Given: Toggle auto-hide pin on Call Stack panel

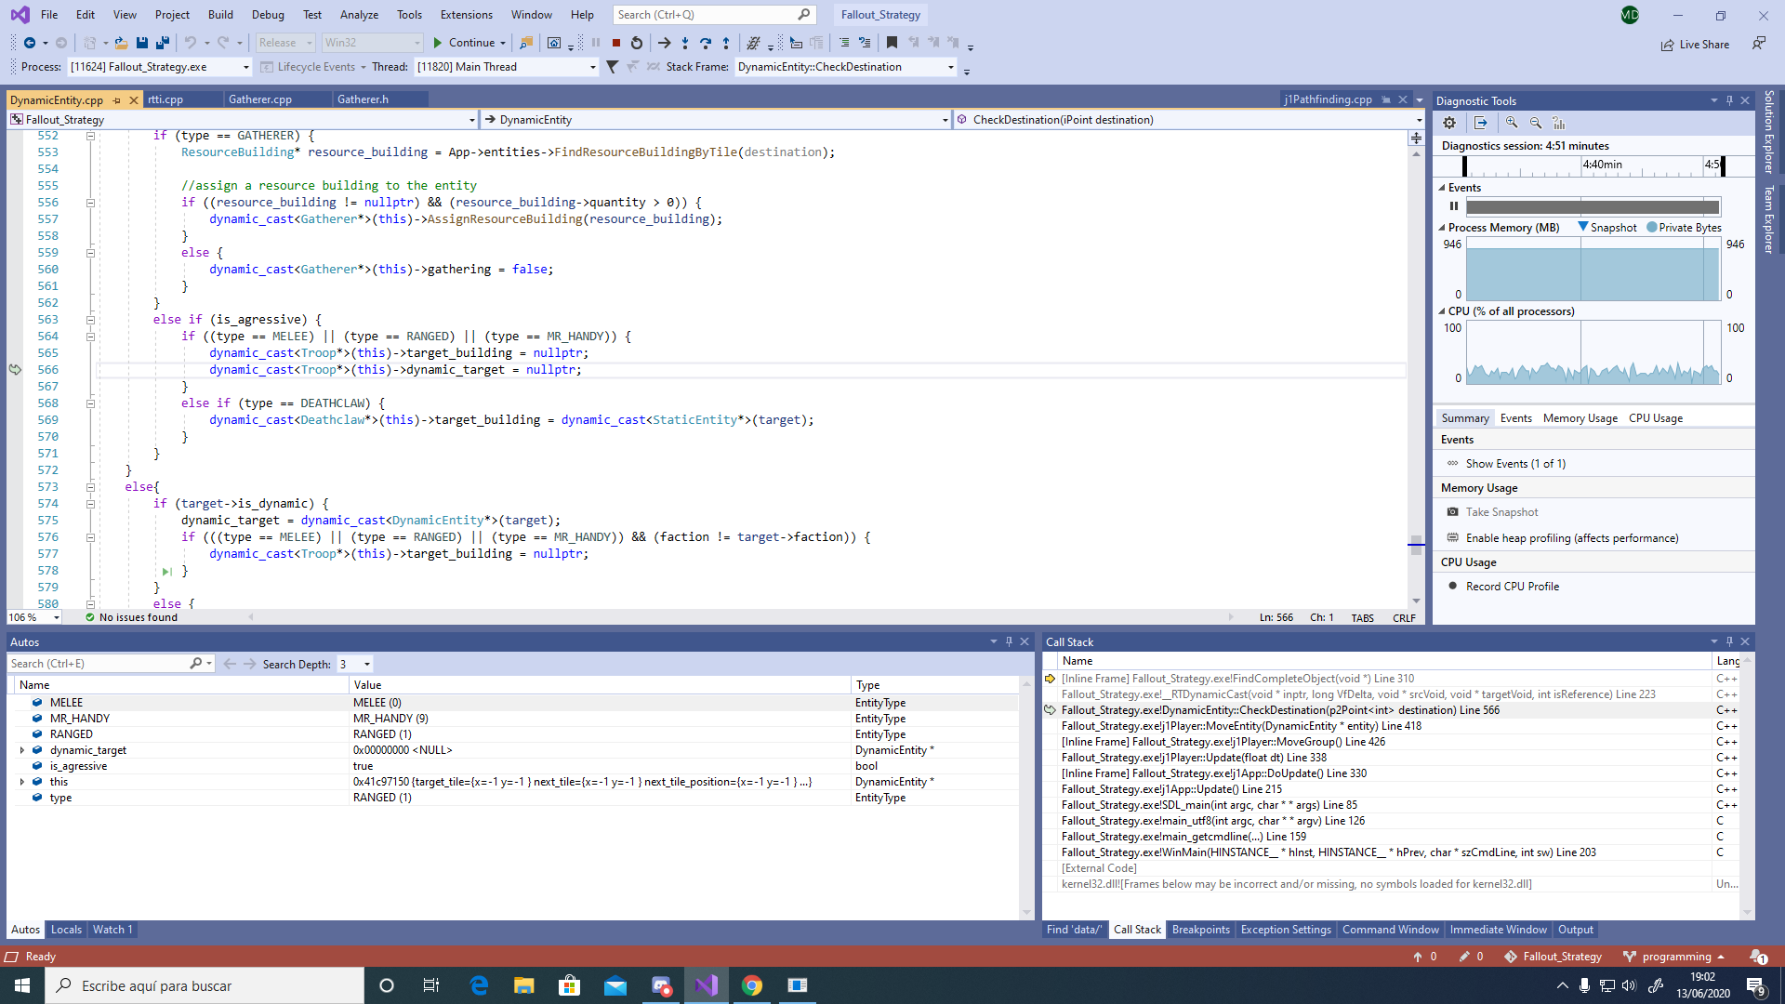Looking at the screenshot, I should pyautogui.click(x=1729, y=641).
